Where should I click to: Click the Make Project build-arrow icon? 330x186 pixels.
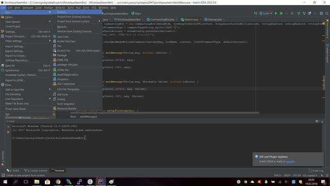(255, 13)
